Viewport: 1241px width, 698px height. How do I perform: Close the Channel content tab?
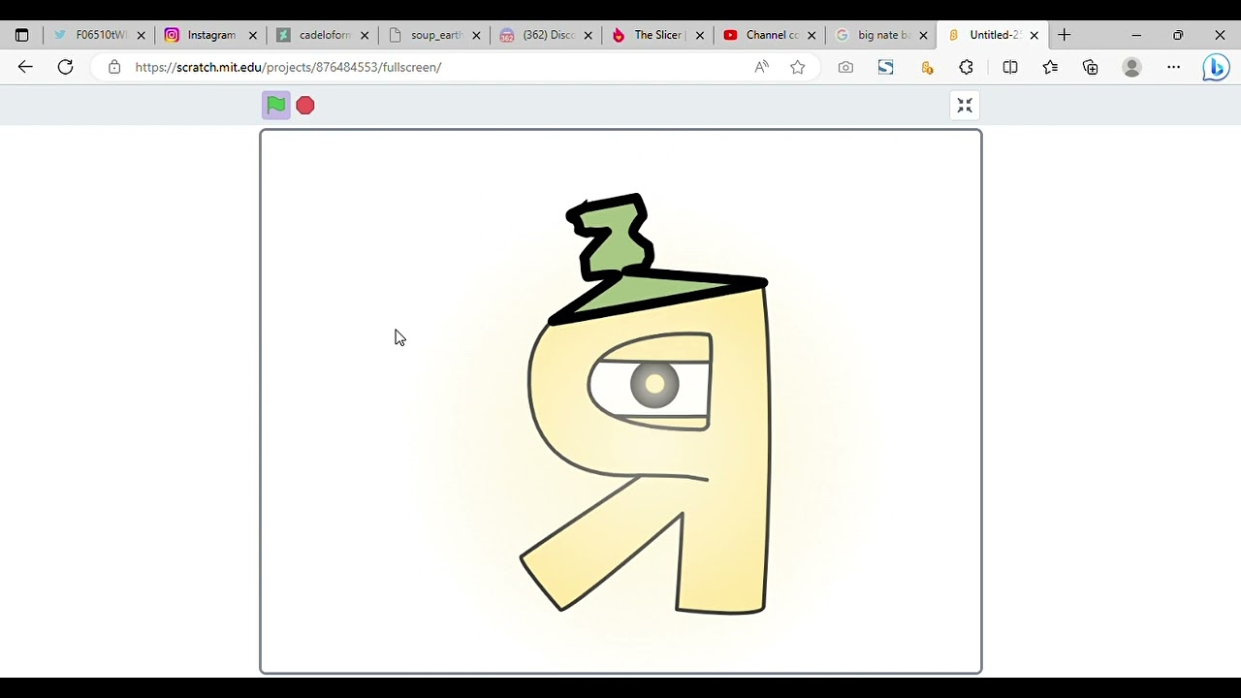(x=811, y=35)
